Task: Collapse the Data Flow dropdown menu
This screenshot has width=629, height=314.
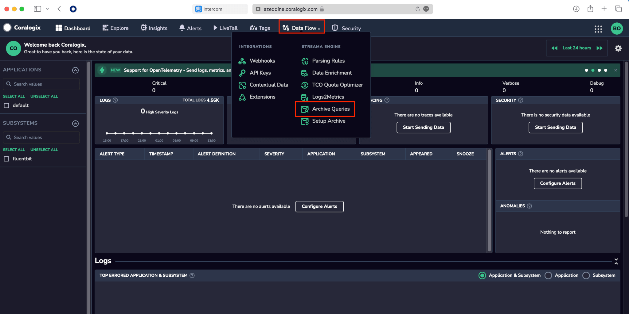Action: 302,28
